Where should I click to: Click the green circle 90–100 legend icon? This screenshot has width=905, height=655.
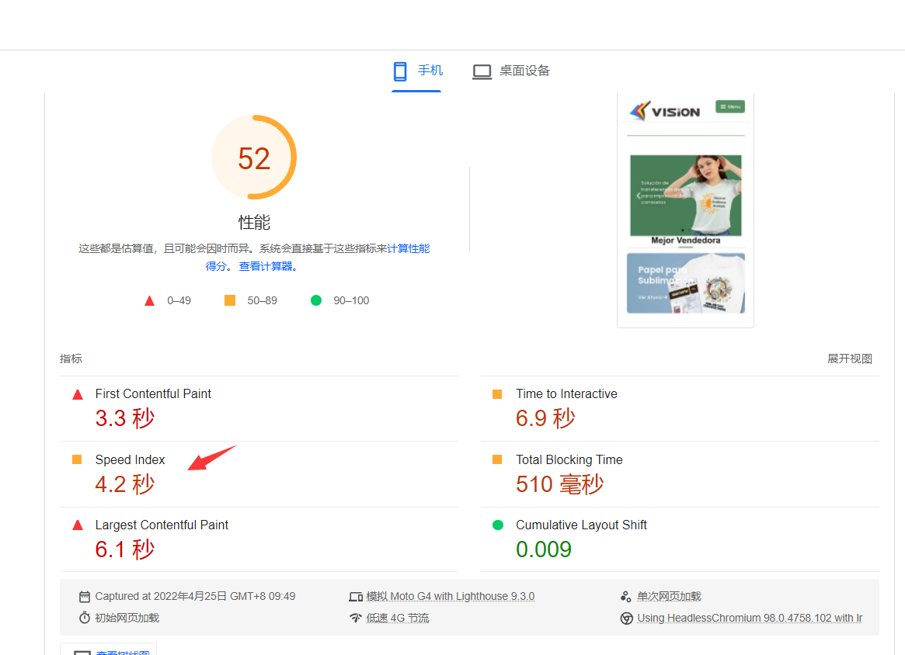point(315,300)
